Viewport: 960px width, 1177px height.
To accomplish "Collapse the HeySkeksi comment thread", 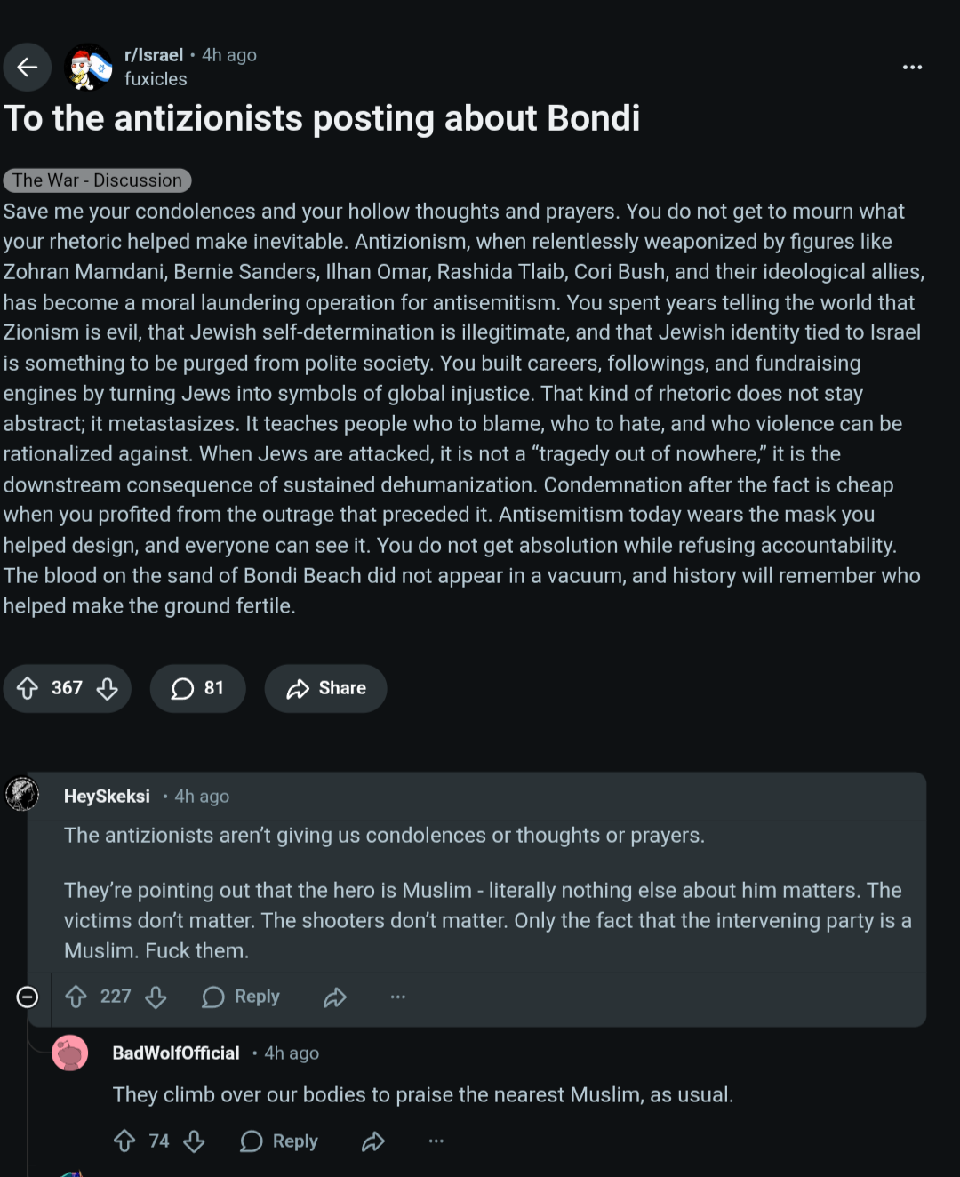I will point(28,997).
